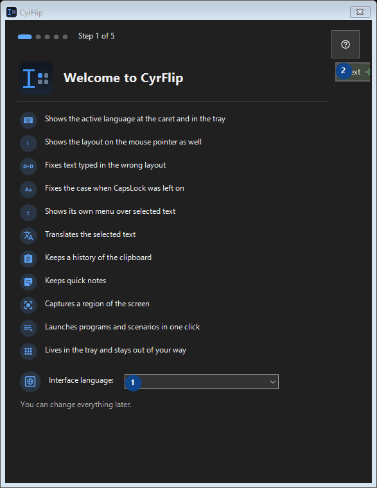This screenshot has height=488, width=377.
Task: Click "Captures a region of the screen"
Action: coord(97,304)
